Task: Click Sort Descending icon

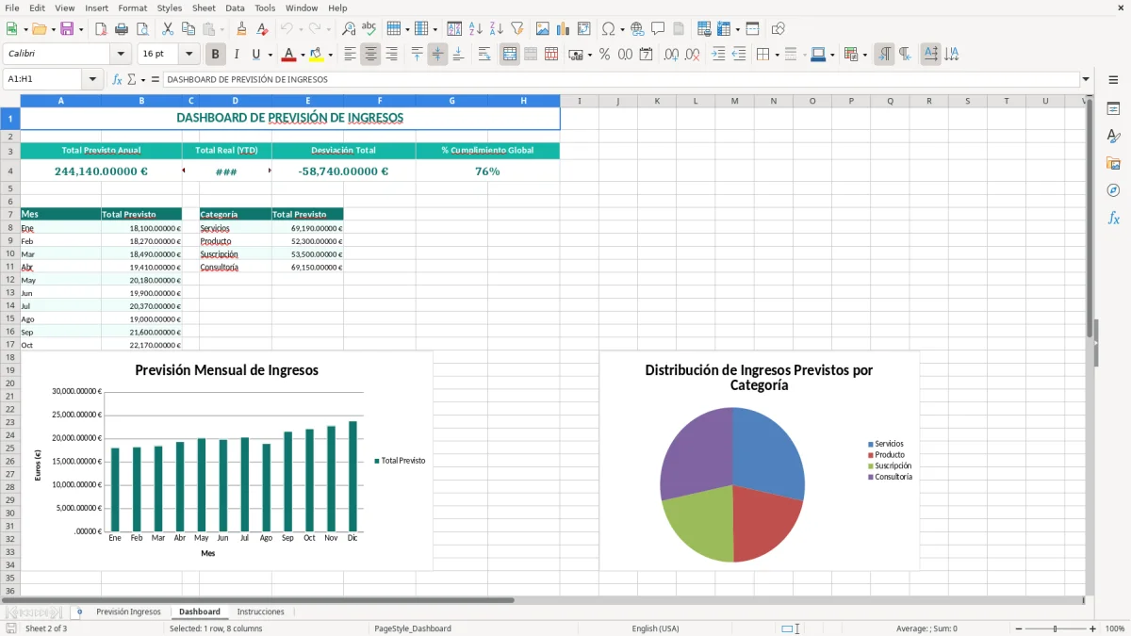Action: pyautogui.click(x=496, y=29)
